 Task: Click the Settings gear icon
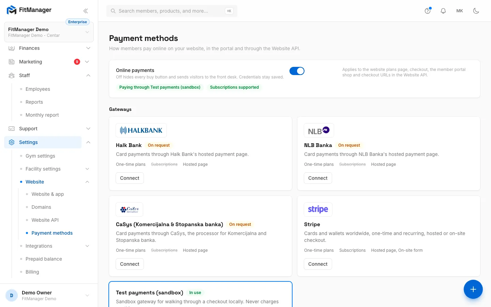(12, 142)
